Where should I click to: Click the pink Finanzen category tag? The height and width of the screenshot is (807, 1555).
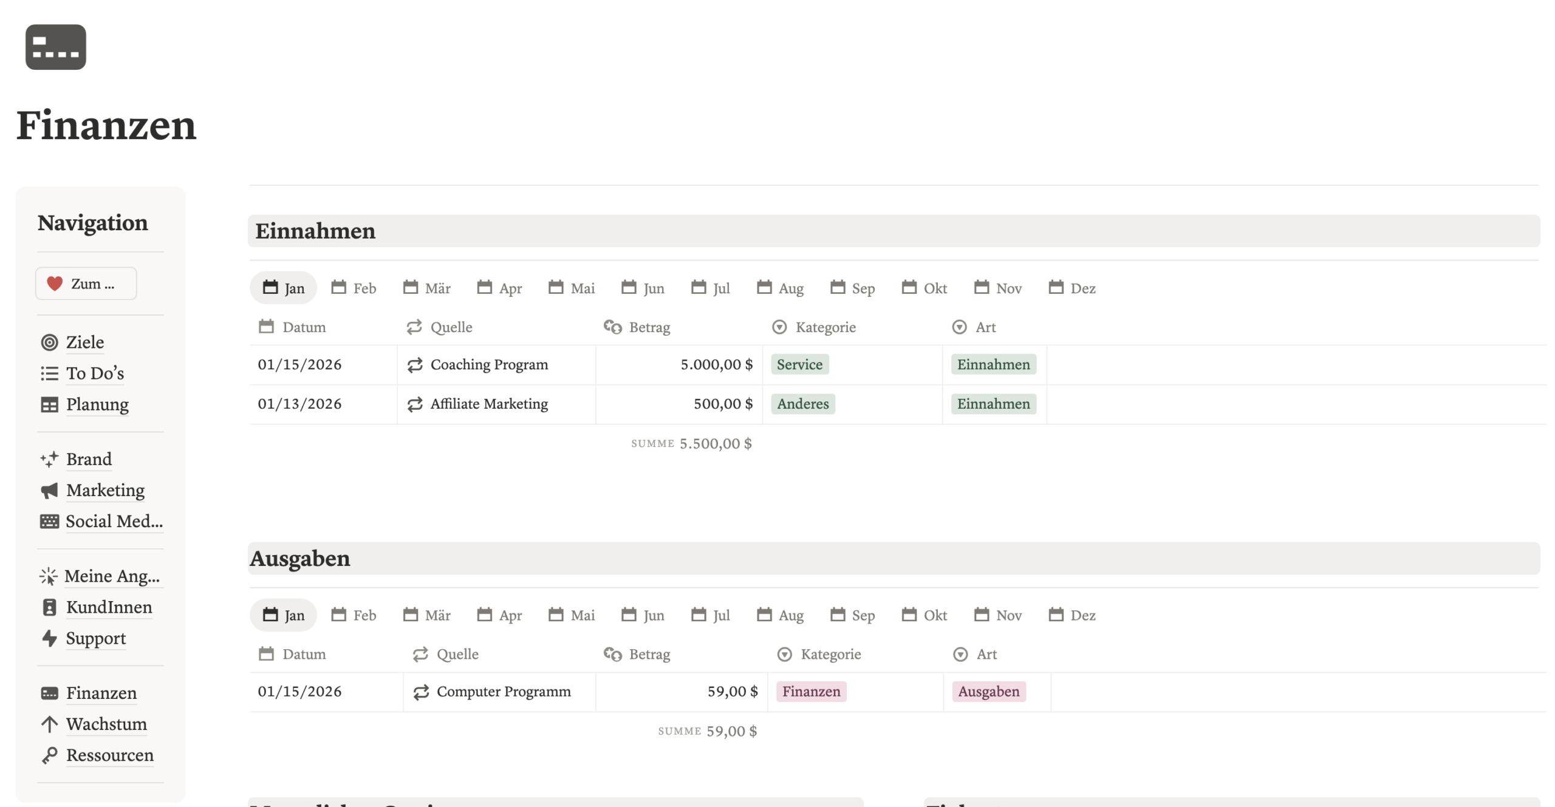pos(811,692)
